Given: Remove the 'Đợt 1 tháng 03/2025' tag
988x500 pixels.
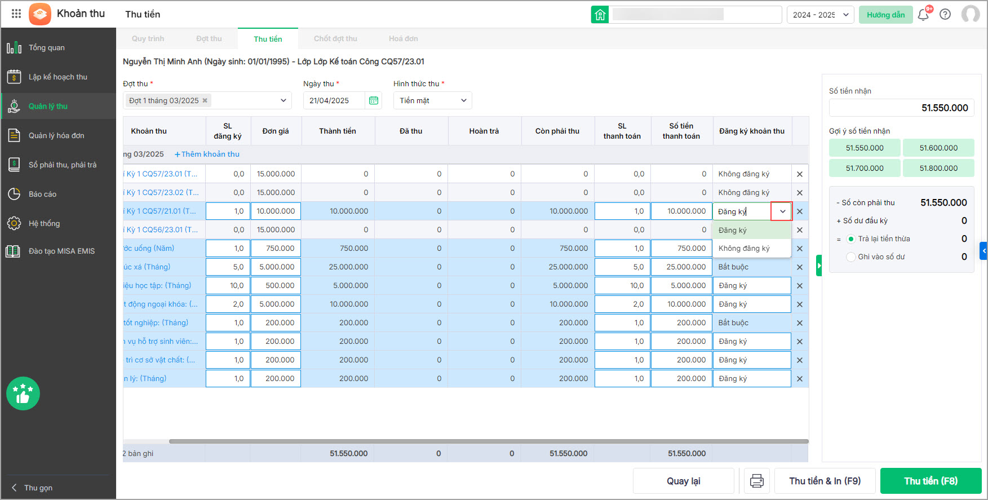Looking at the screenshot, I should 205,100.
